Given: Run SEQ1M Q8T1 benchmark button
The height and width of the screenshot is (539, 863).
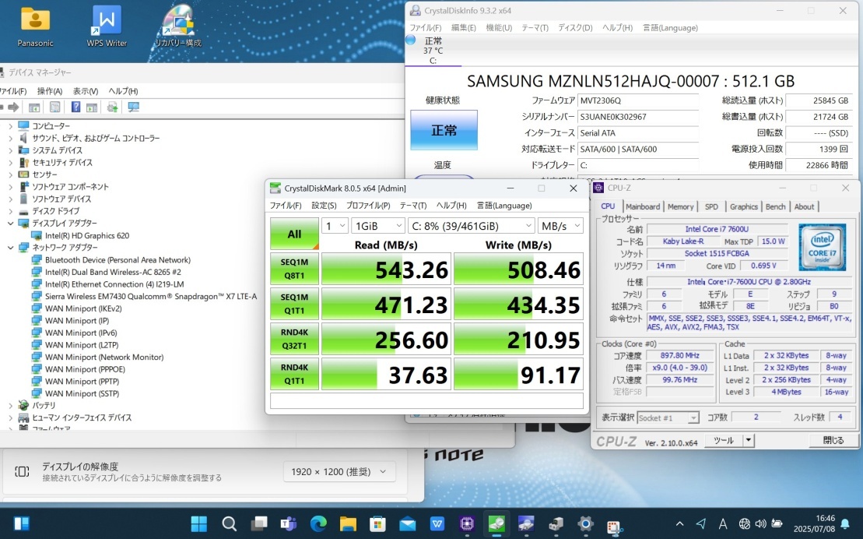Looking at the screenshot, I should 294,269.
